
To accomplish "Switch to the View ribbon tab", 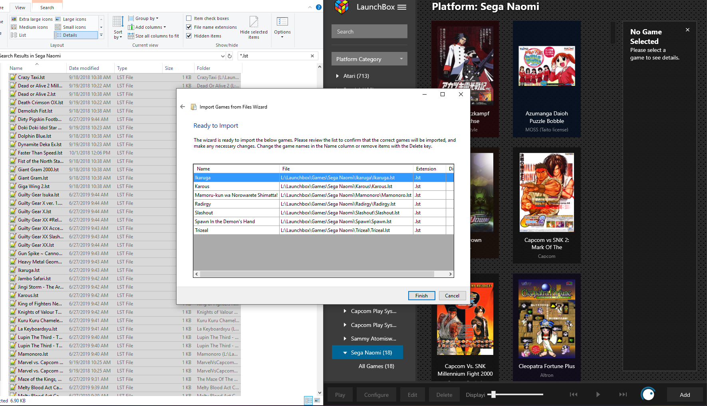I will [20, 8].
